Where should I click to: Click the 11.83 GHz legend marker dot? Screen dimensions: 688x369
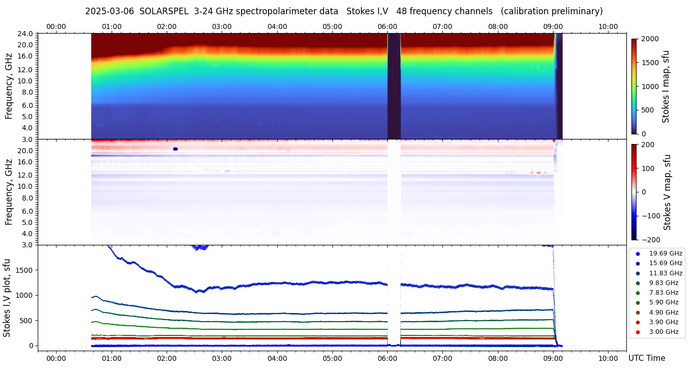[x=638, y=273]
